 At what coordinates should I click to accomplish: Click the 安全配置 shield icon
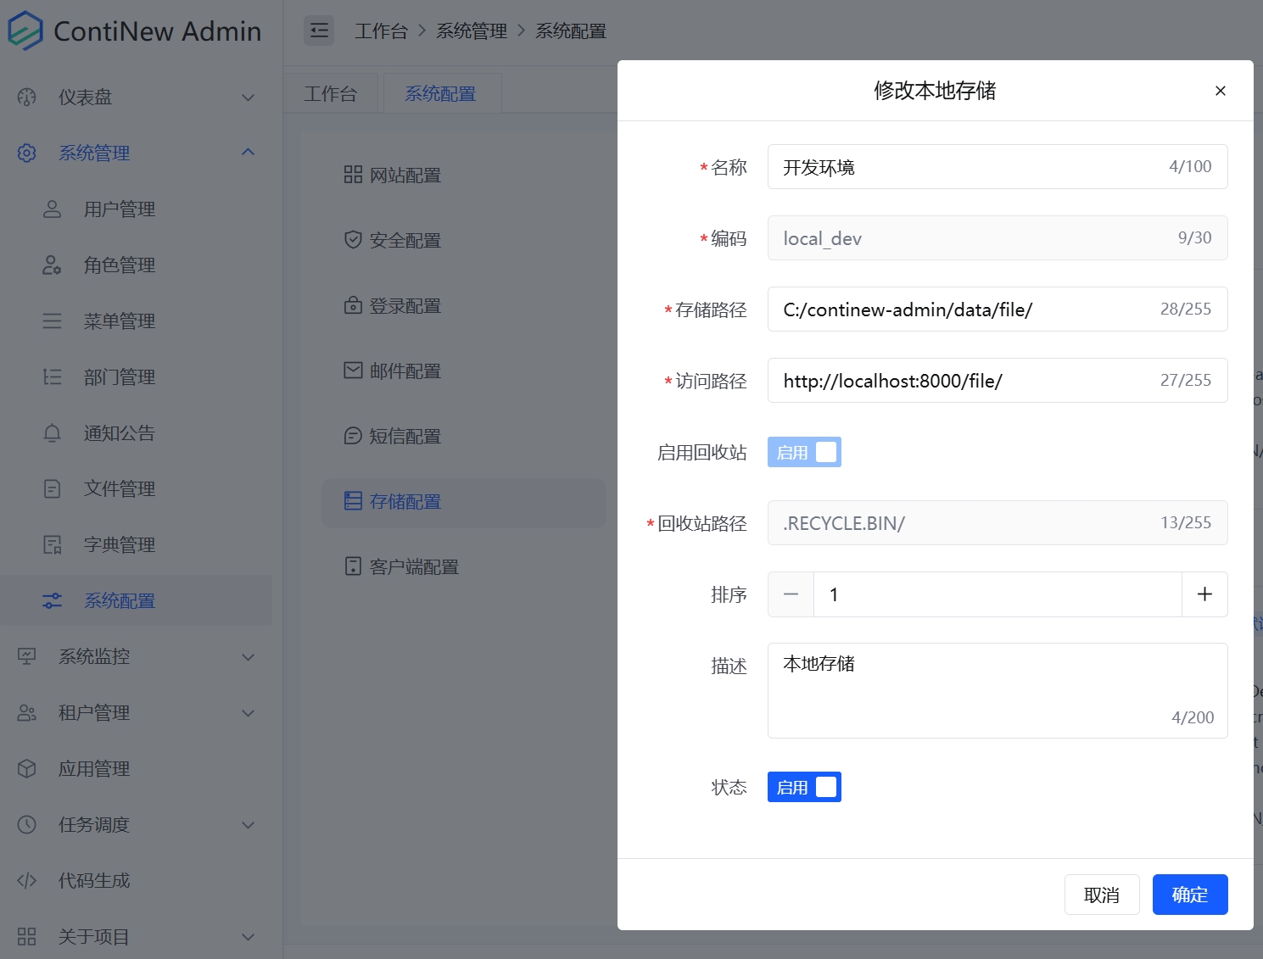pos(353,240)
